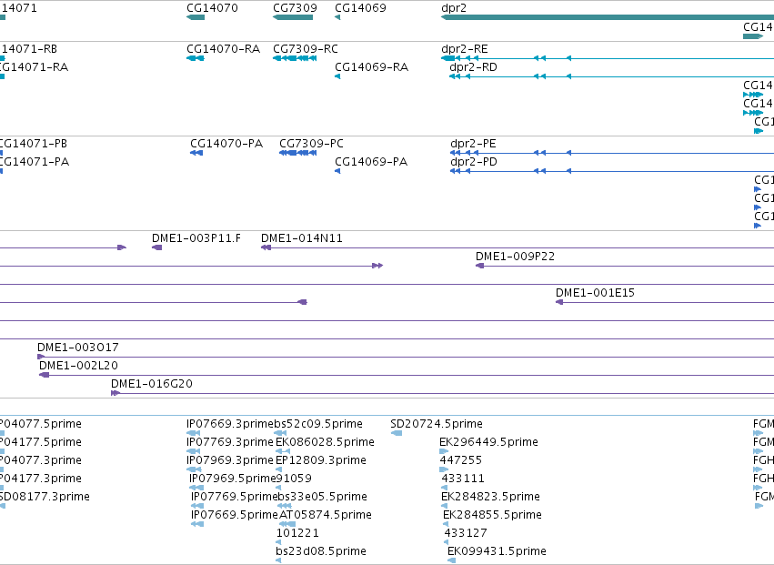Image resolution: width=774 pixels, height=565 pixels.
Task: Click the CG7309-PC coding glyph
Action: 297,153
